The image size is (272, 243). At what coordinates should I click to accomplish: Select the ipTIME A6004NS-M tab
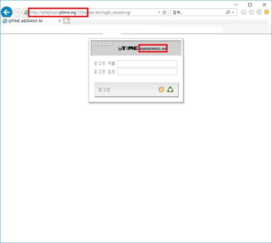coord(31,21)
